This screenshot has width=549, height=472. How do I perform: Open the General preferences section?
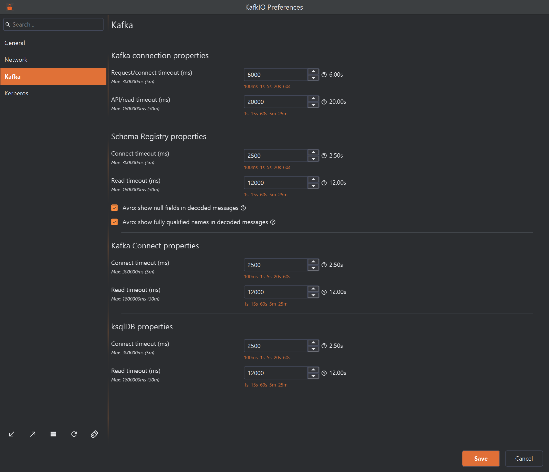[x=53, y=43]
